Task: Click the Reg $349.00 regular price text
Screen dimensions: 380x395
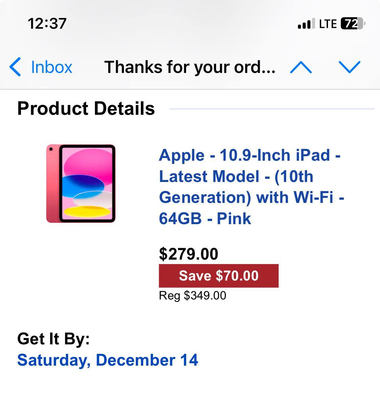Action: point(193,295)
